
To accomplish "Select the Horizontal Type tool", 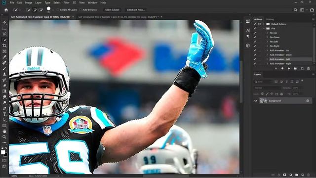I will [x=4, y=114].
